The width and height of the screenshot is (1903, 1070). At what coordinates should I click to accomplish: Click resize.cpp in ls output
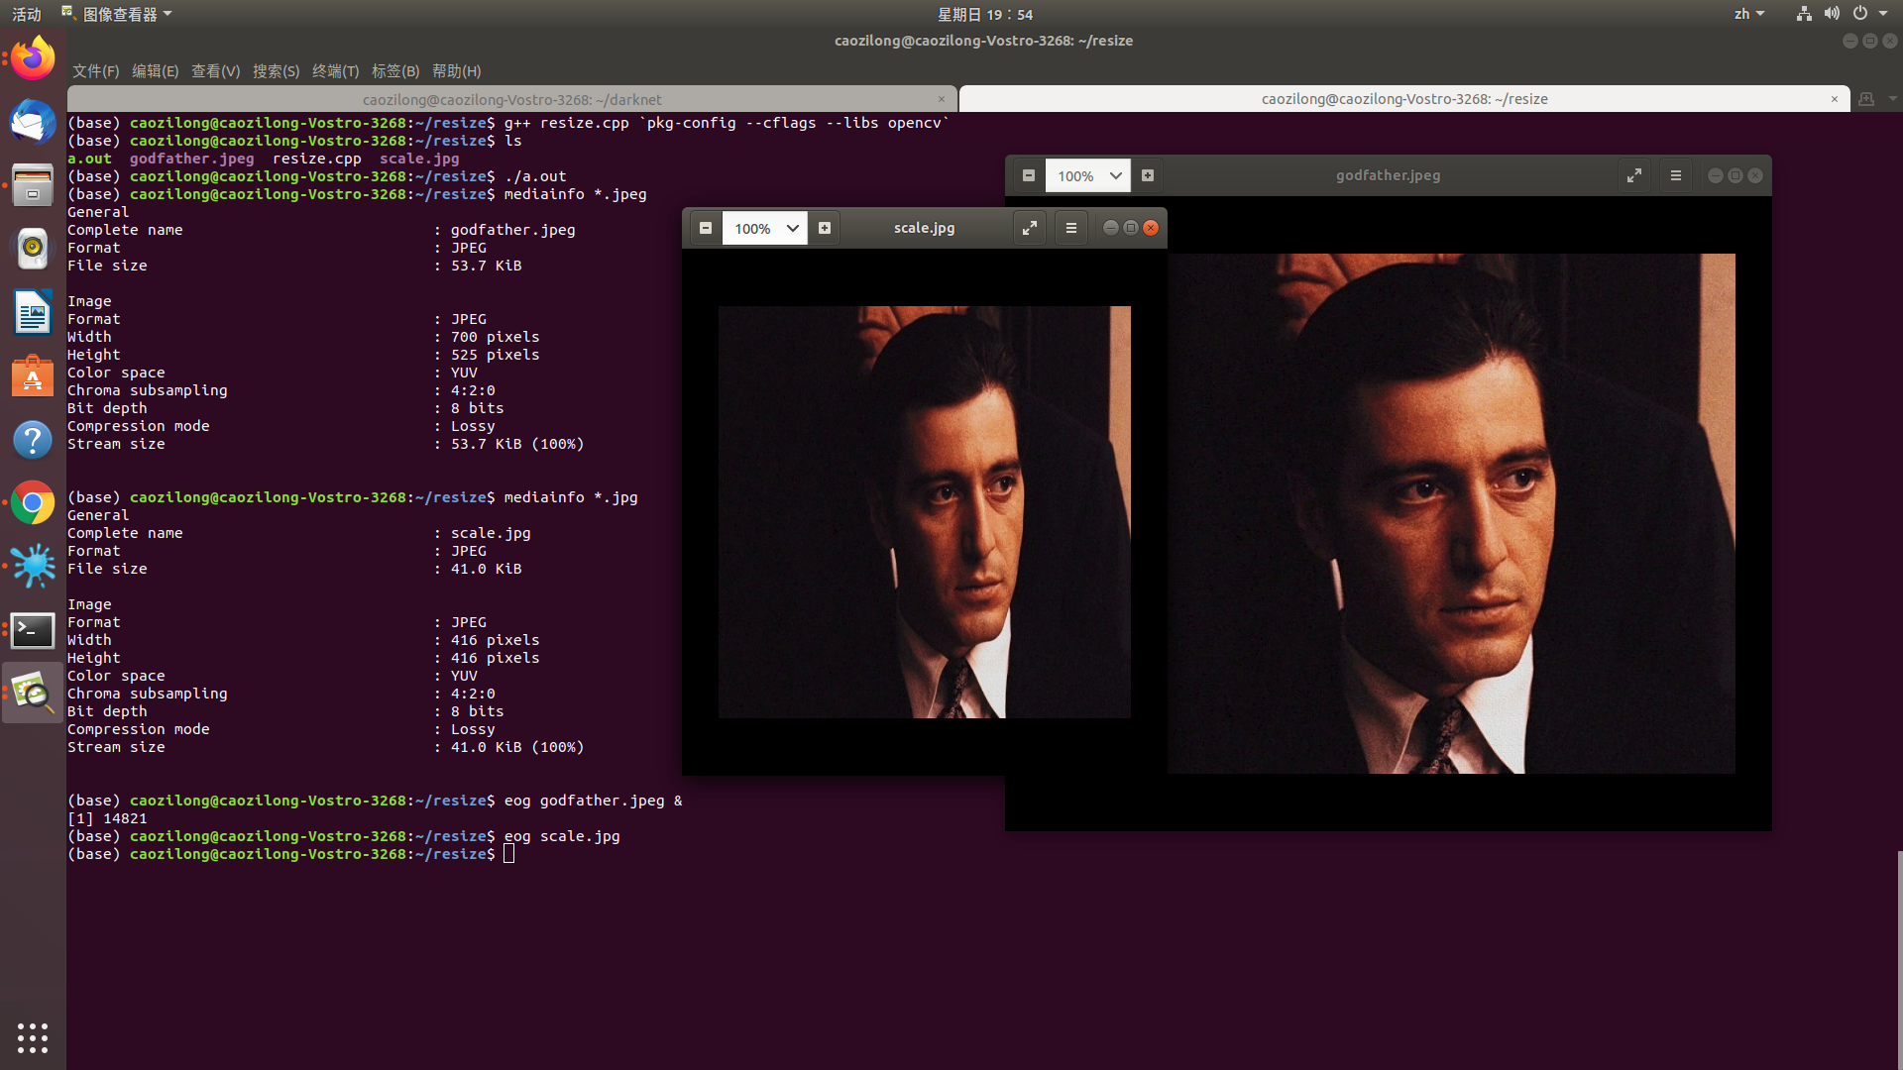click(316, 159)
